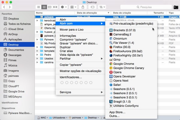Screen dimensions: 180x120
Task: Go forward with the Finder forward arrow
Action: point(10,7)
